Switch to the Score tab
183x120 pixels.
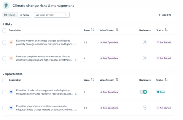(x=25, y=15)
